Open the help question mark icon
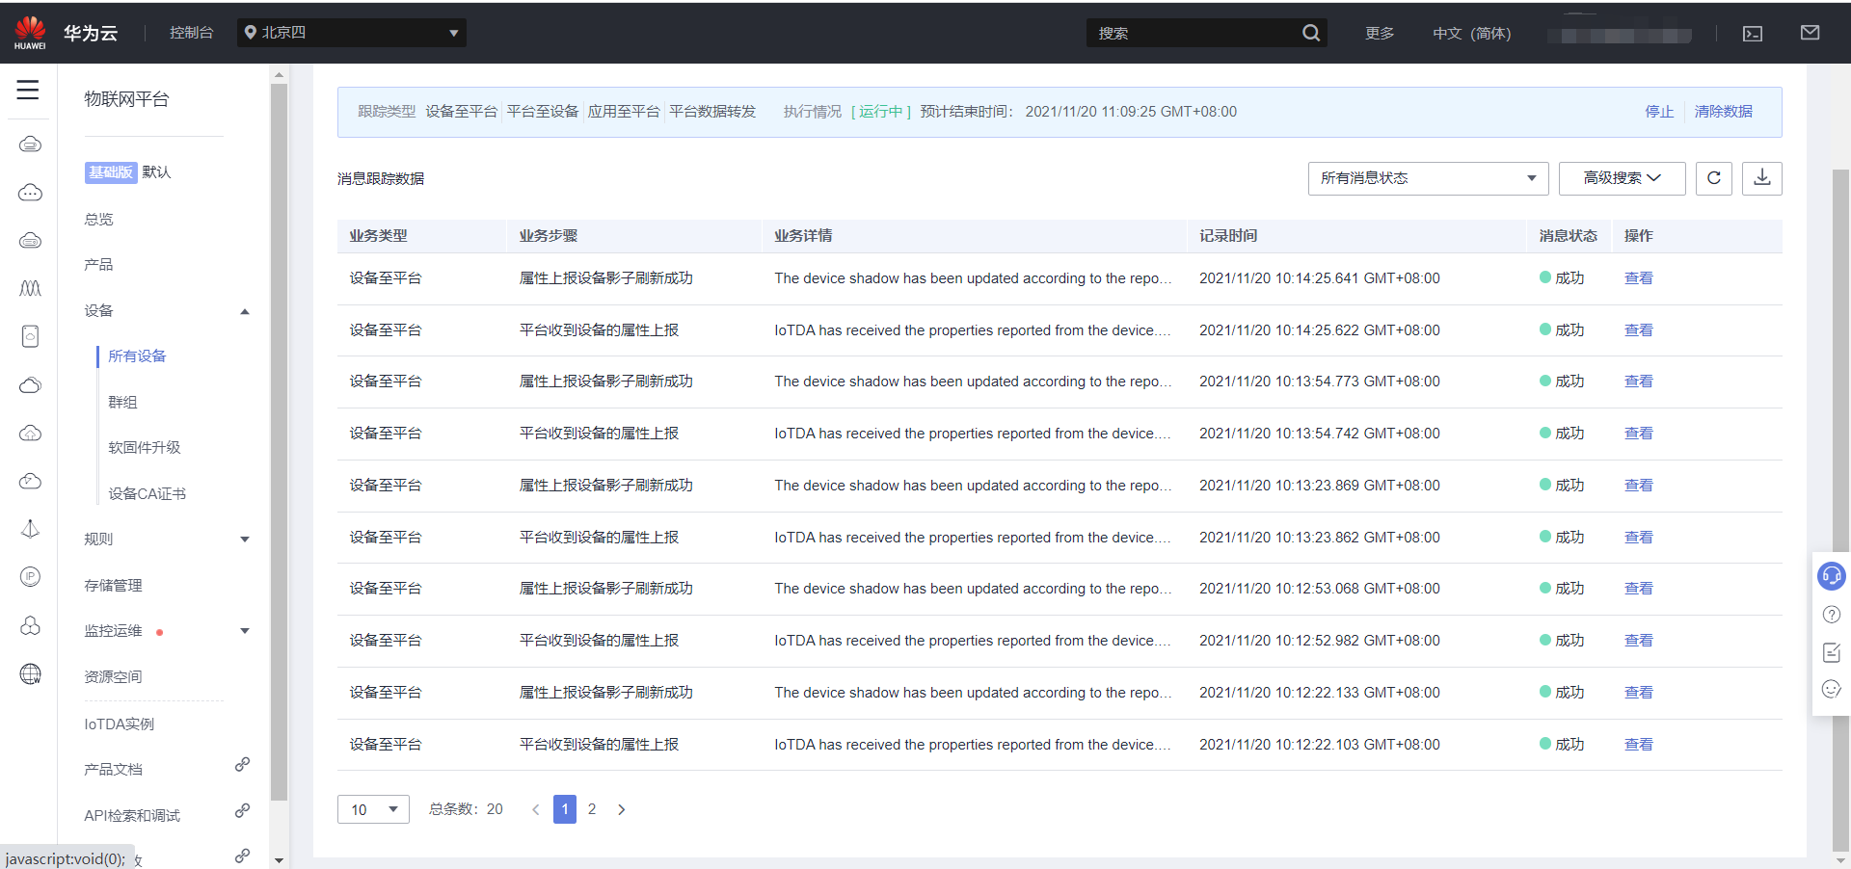Screen dimensions: 1851x869 click(1832, 615)
